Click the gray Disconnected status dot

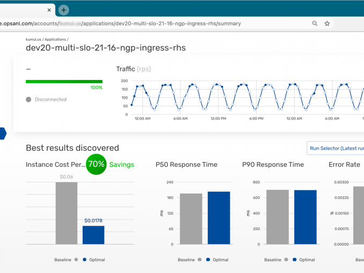tap(28, 99)
